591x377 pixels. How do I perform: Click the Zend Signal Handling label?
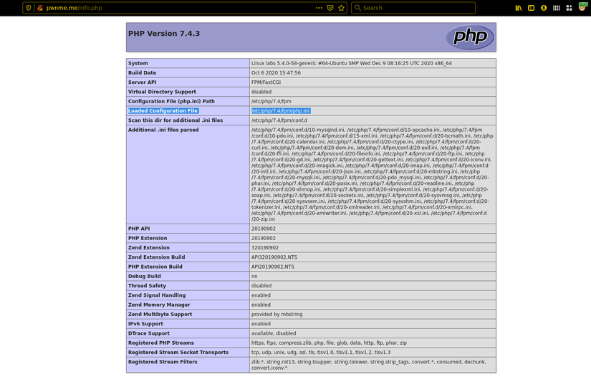tap(157, 295)
